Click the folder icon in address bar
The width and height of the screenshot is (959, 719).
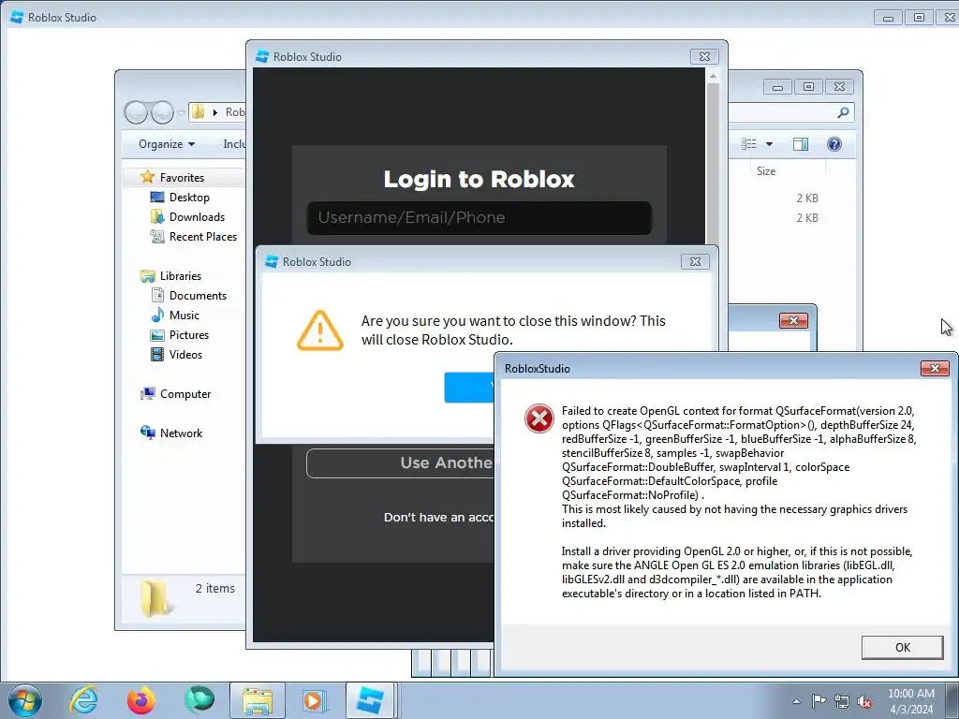[x=199, y=112]
